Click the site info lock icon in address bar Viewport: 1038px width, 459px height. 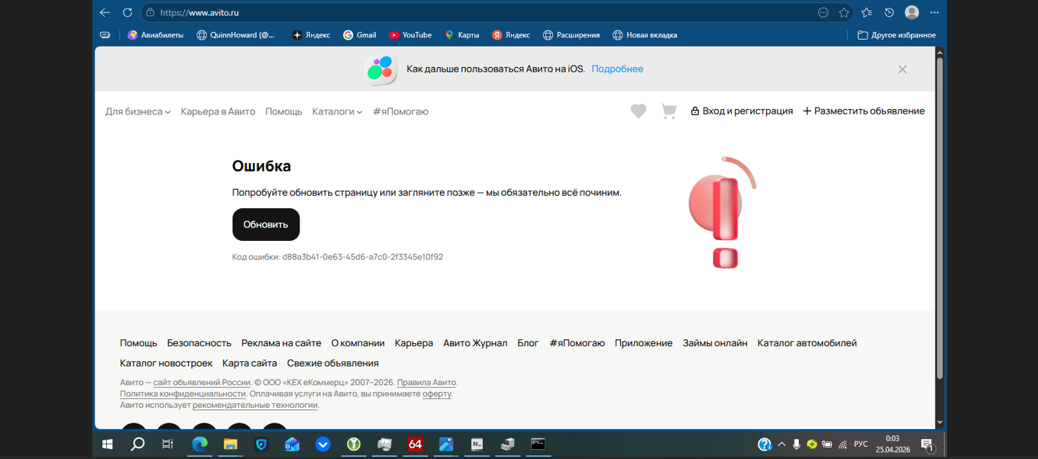(x=150, y=12)
